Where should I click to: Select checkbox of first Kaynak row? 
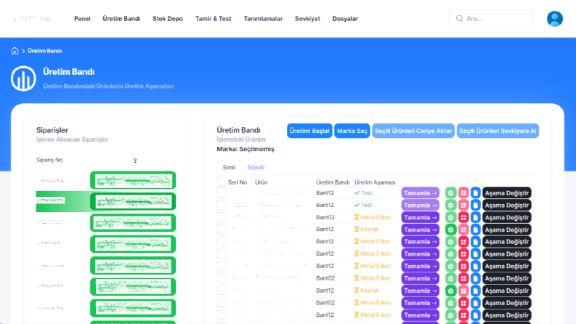[x=222, y=230]
